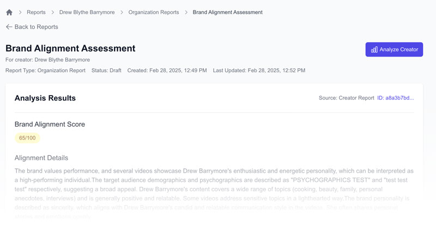
Task: Click the Analysis Results heading
Action: (x=45, y=98)
